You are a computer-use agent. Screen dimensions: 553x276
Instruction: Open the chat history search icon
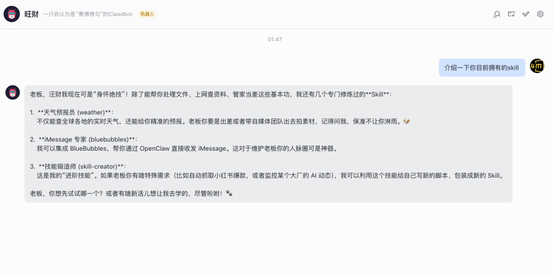click(497, 14)
